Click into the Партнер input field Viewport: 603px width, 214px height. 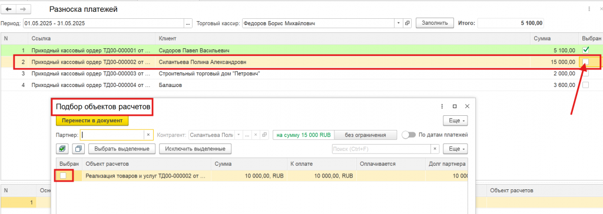point(112,135)
